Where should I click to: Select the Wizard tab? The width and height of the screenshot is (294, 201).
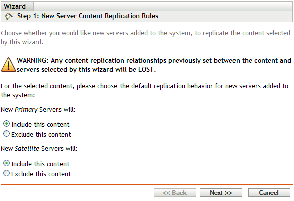tap(15, 6)
